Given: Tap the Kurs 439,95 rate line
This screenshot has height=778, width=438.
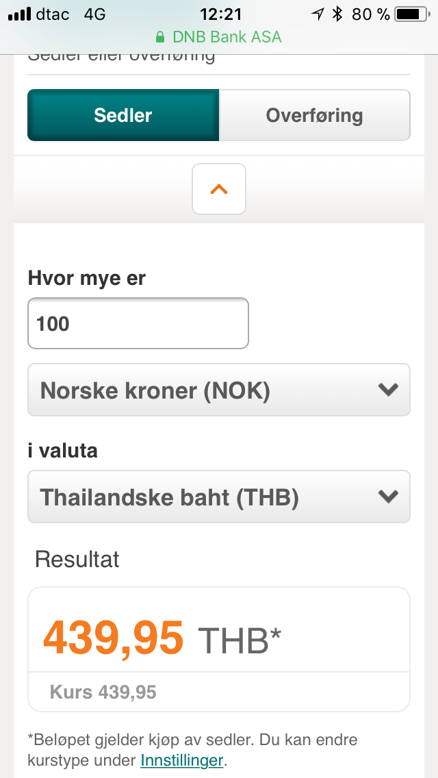Looking at the screenshot, I should 103,692.
